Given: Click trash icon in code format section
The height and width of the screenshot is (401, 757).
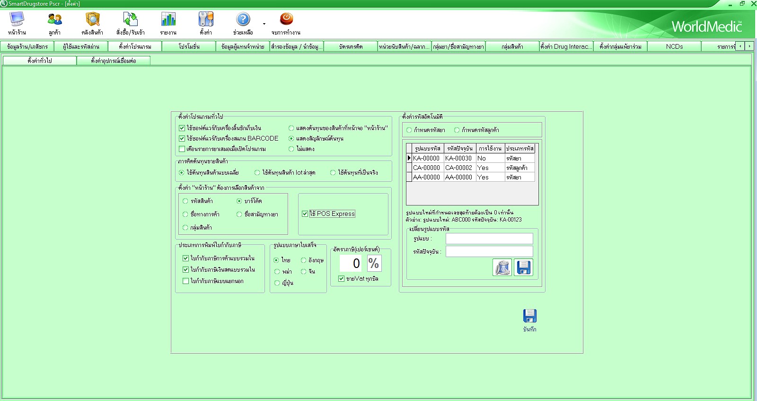Looking at the screenshot, I should 502,267.
